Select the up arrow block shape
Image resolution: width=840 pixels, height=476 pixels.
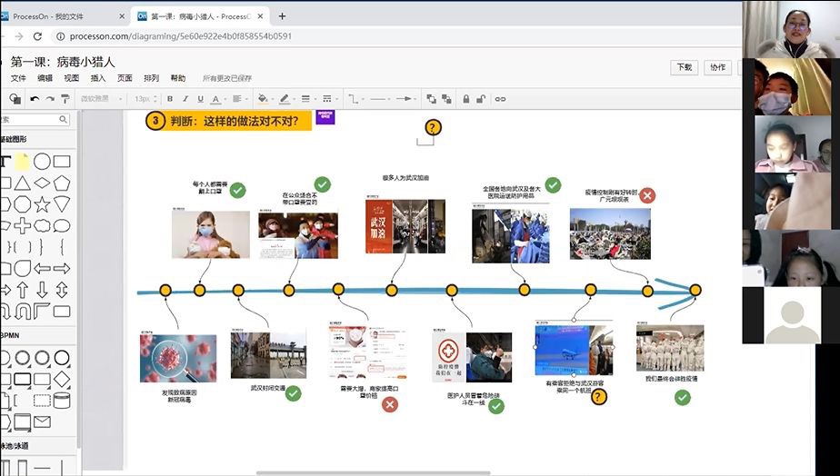pyautogui.click(x=22, y=290)
